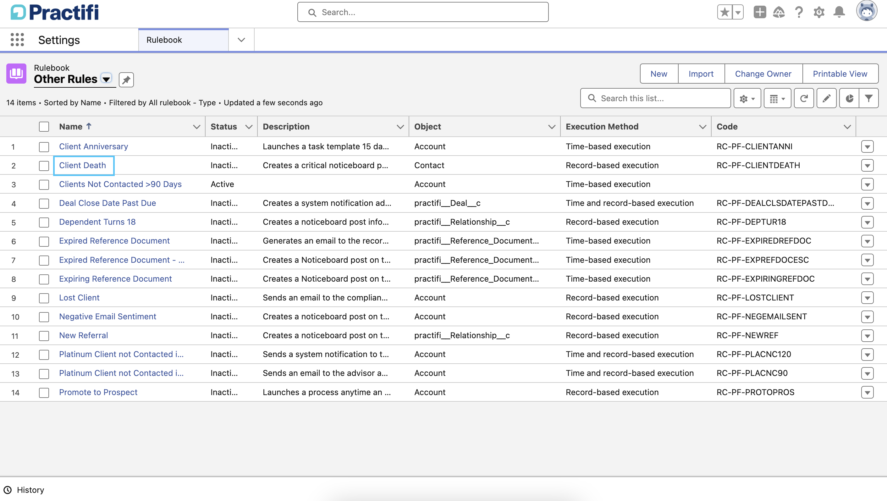
Task: Click the Edit List pencil icon
Action: point(826,98)
